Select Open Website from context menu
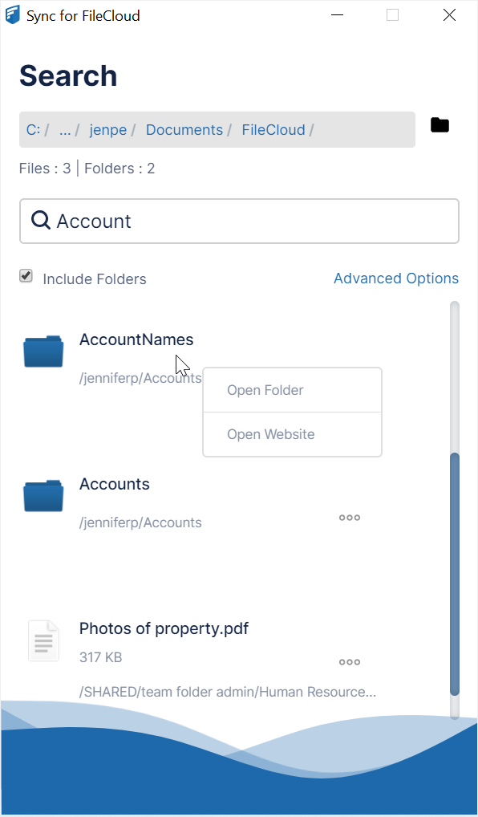The height and width of the screenshot is (817, 478). click(270, 434)
